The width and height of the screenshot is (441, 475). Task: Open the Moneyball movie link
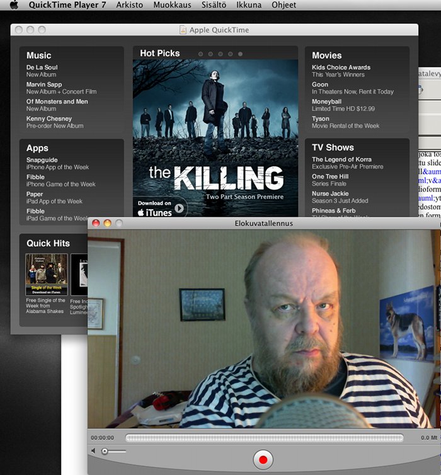pos(343,105)
